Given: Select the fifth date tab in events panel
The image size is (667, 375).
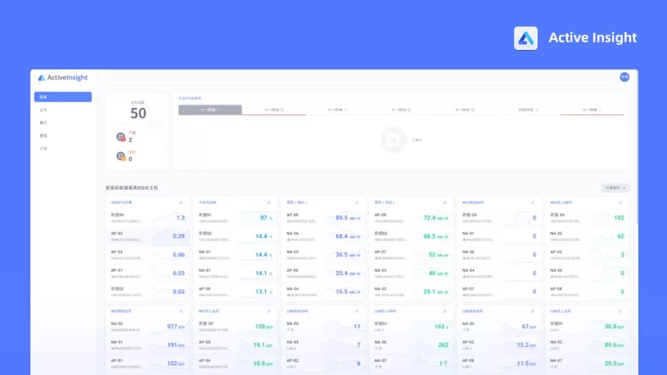Looking at the screenshot, I should tap(464, 110).
